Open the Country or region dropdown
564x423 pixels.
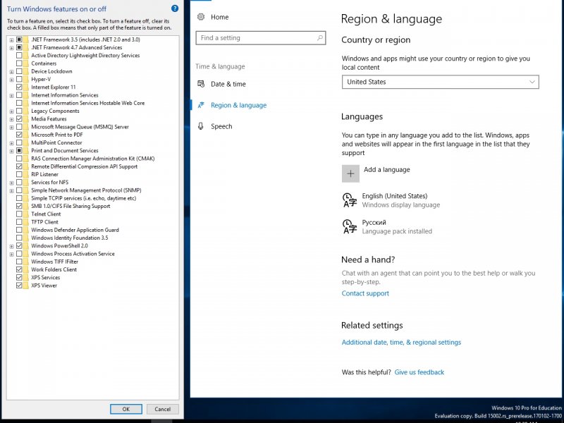(x=440, y=82)
